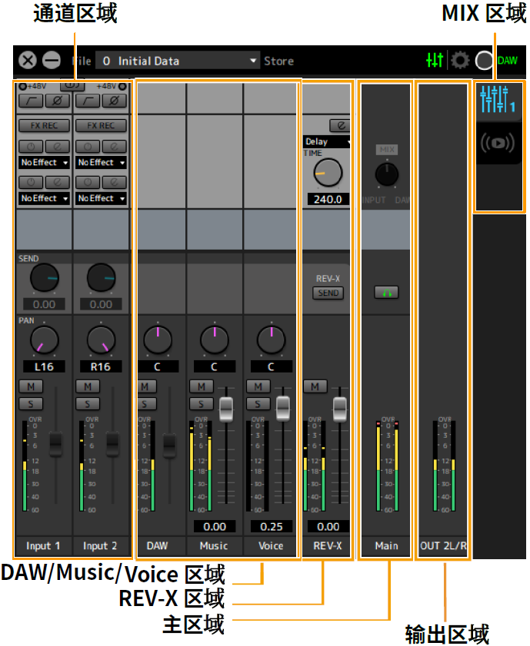
Task: Mute the Music channel
Action: tap(202, 386)
